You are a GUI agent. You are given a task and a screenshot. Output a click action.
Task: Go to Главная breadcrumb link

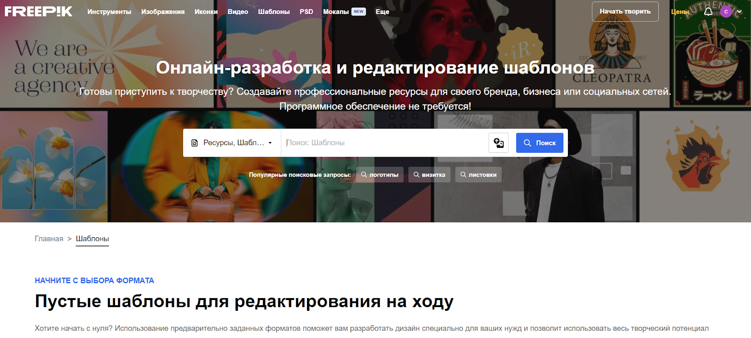[49, 239]
